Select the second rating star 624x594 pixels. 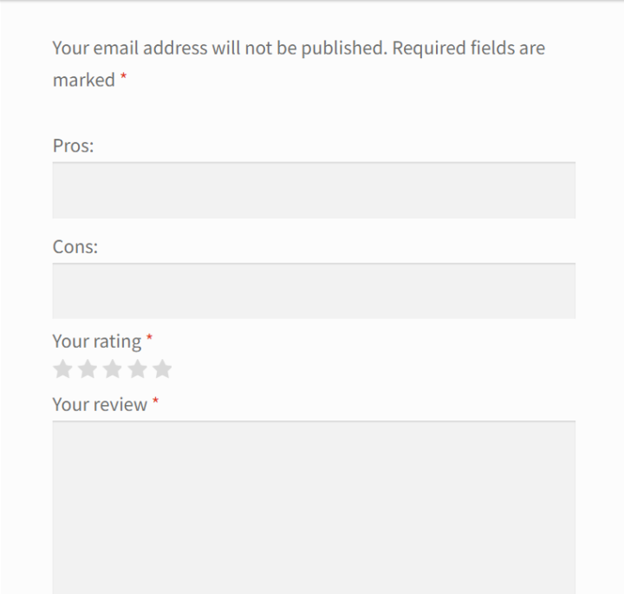coord(88,370)
